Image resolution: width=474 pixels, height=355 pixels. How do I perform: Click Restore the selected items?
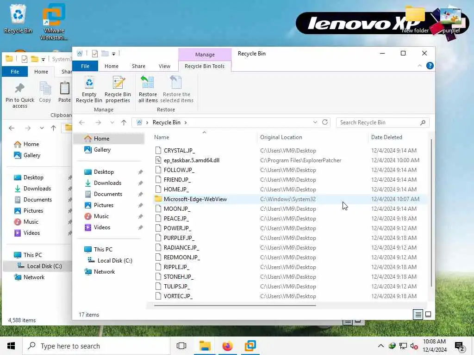click(x=176, y=89)
